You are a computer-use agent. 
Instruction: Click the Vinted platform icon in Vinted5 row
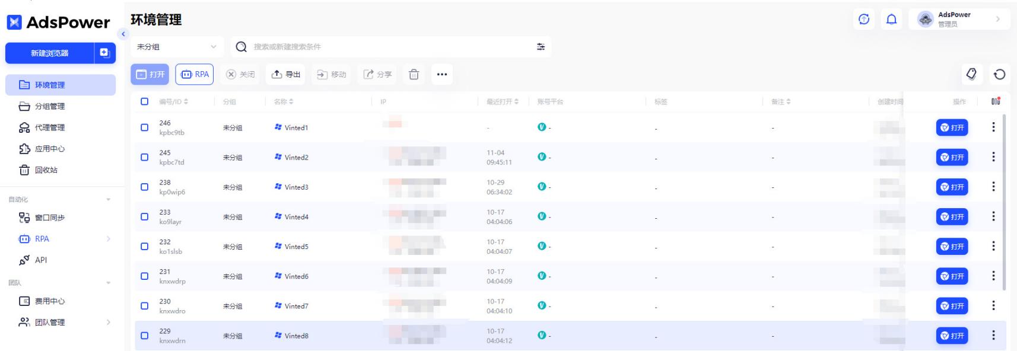[541, 245]
